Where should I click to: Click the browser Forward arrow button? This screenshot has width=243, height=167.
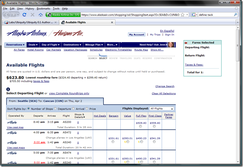pos(14,15)
